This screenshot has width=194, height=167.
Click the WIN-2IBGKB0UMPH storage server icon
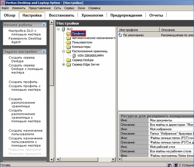[74, 56]
